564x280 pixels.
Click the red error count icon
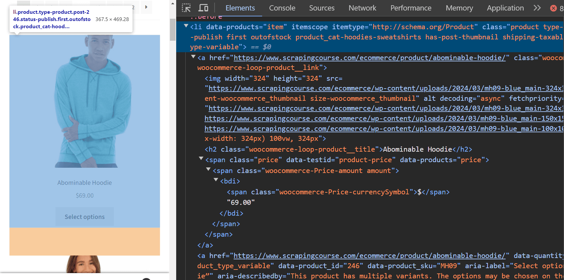[554, 8]
